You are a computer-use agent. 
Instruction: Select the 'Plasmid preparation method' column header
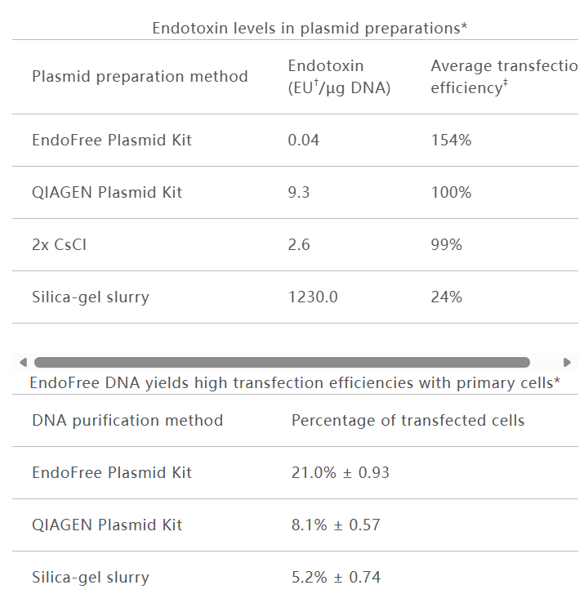pyautogui.click(x=140, y=77)
